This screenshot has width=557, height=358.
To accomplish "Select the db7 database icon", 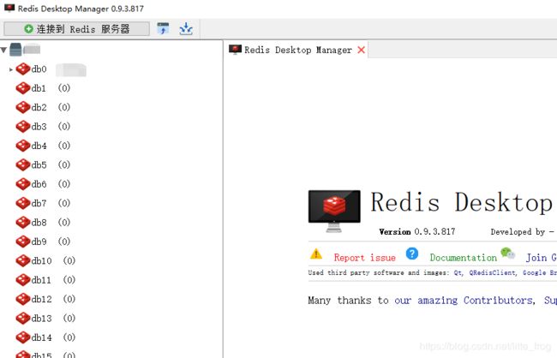I will pyautogui.click(x=23, y=203).
